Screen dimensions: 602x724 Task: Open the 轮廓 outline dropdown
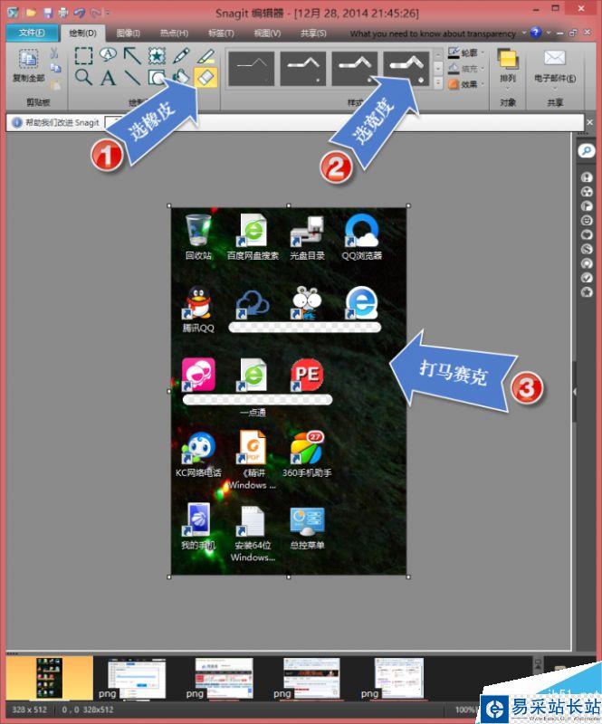click(x=466, y=53)
